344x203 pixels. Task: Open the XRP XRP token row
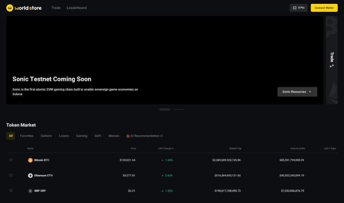click(172, 191)
